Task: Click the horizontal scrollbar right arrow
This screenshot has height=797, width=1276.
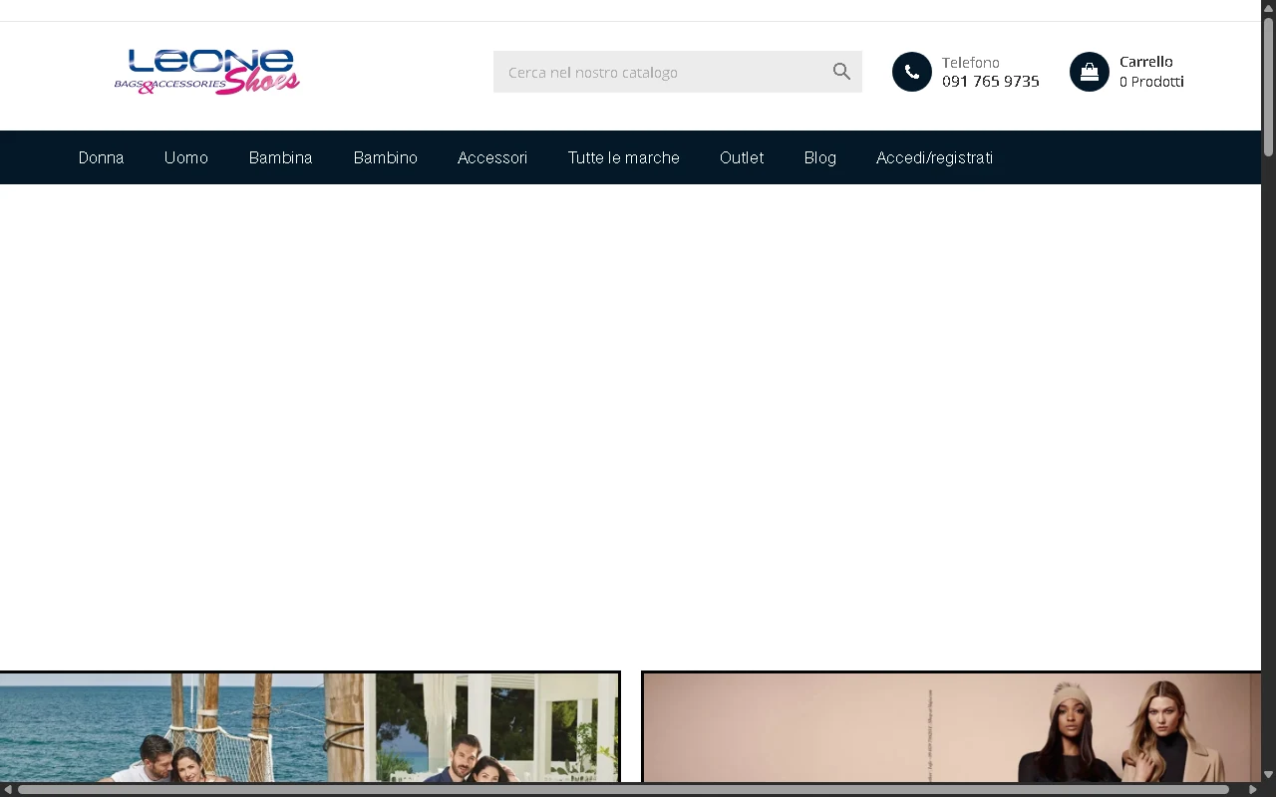Action: pos(1253,790)
